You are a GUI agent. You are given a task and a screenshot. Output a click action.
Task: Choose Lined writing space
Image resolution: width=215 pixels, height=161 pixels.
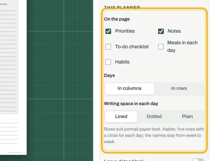[121, 117]
